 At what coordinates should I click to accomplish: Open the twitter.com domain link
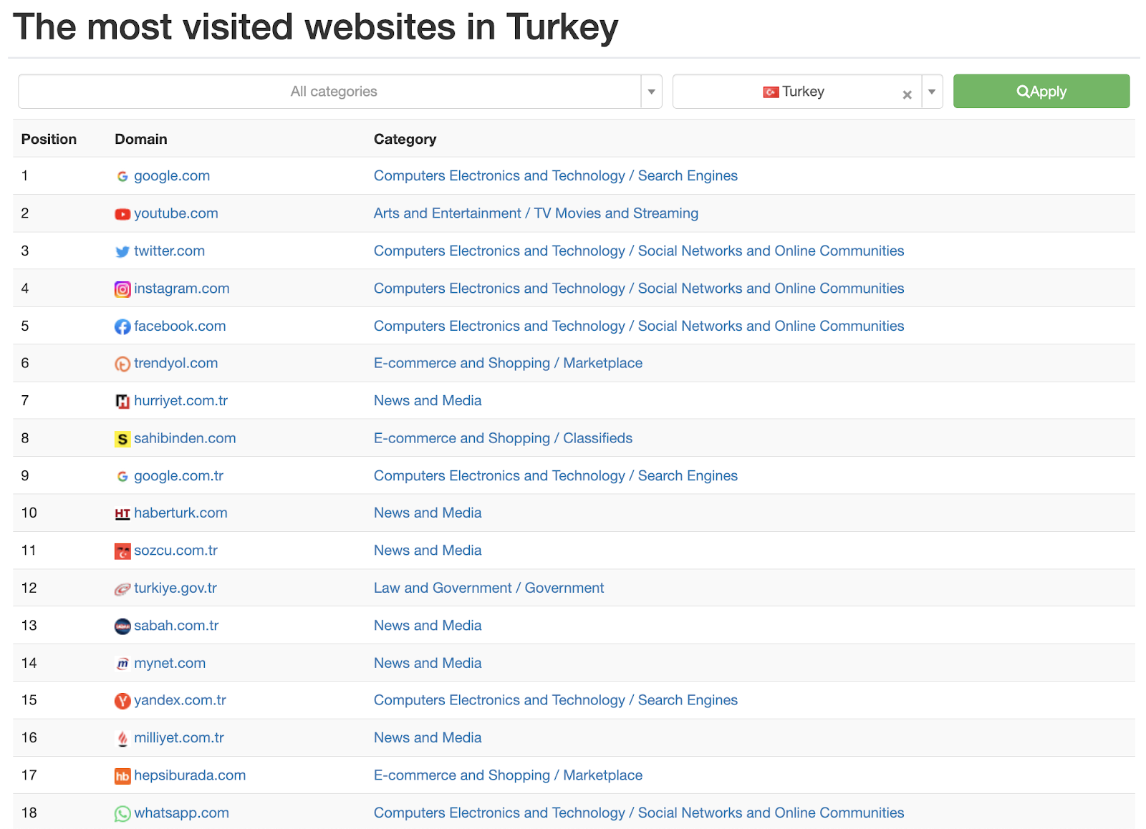pos(169,251)
